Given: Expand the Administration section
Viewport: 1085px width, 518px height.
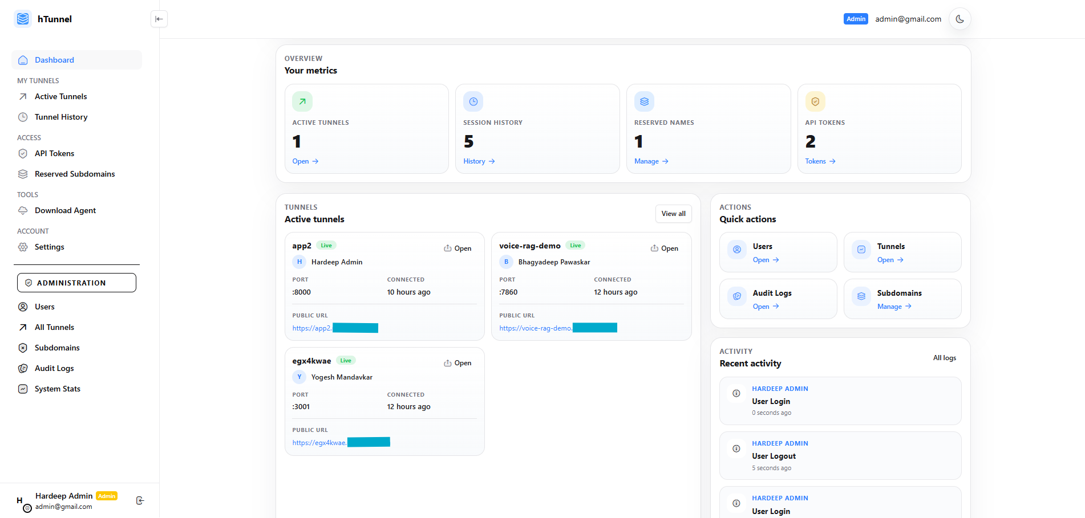Looking at the screenshot, I should 76,283.
